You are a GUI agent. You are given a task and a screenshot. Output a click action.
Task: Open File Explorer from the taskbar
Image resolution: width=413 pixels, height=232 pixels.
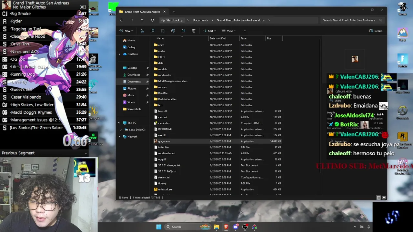coord(217,227)
